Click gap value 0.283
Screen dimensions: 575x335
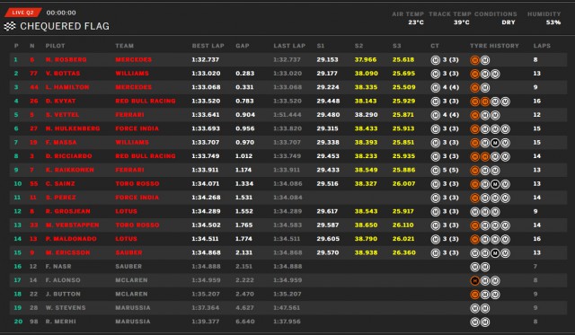pyautogui.click(x=245, y=74)
